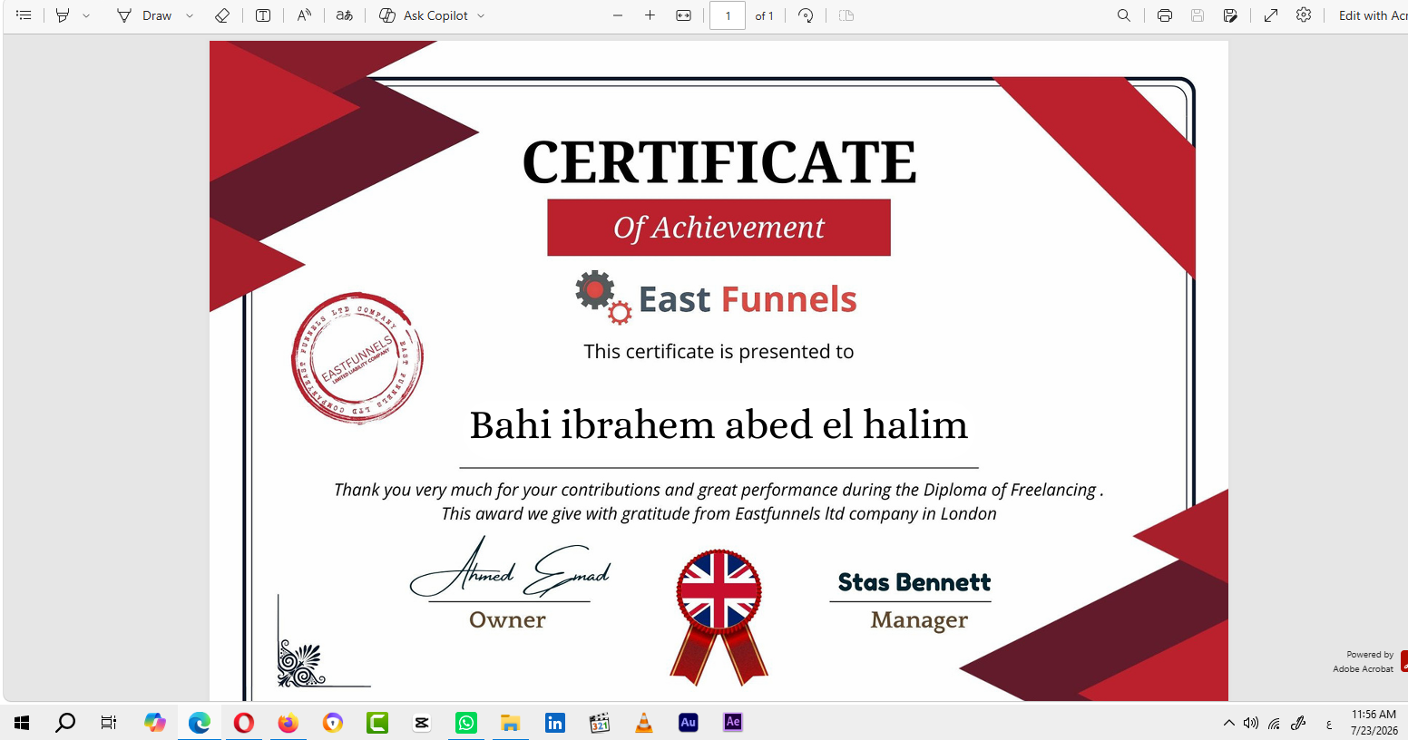This screenshot has width=1408, height=740.
Task: Select the Highlight tool
Action: tap(63, 15)
